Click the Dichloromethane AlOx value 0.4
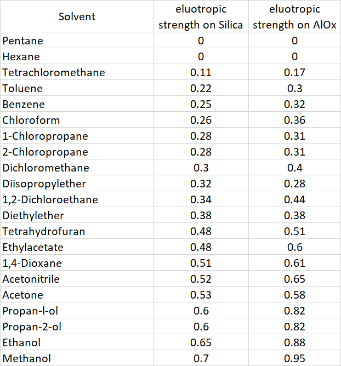 [294, 168]
